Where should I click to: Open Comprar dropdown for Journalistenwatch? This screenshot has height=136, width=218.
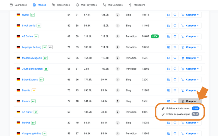(x=190, y=69)
